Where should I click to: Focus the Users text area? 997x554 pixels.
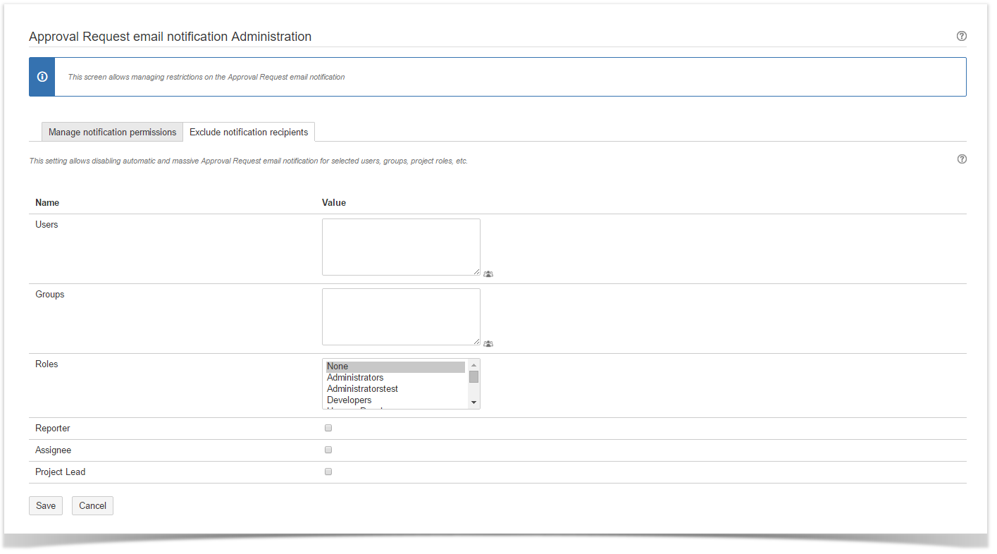400,247
